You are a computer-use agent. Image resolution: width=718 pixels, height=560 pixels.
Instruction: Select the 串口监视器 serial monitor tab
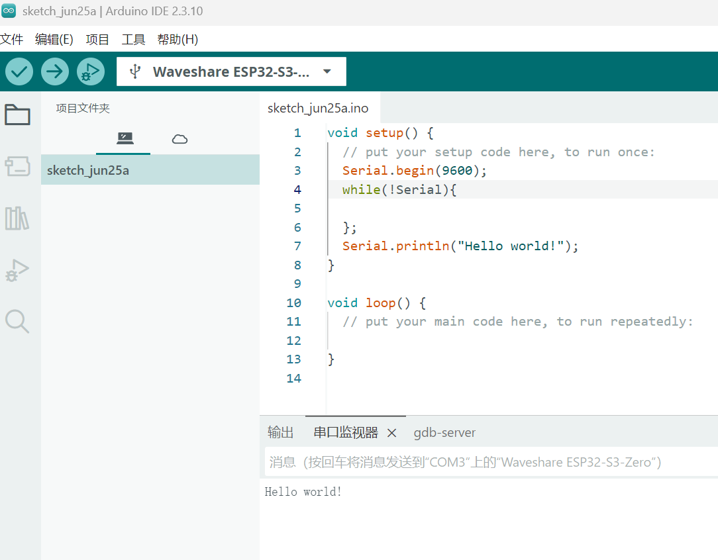coord(346,432)
